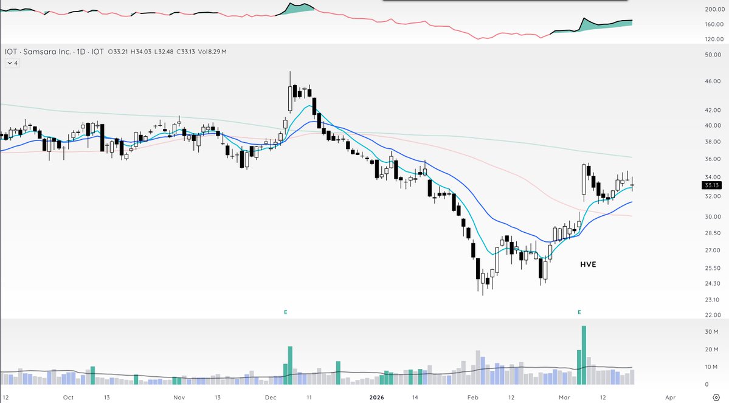Click the Feb label on the time axis

pos(473,398)
